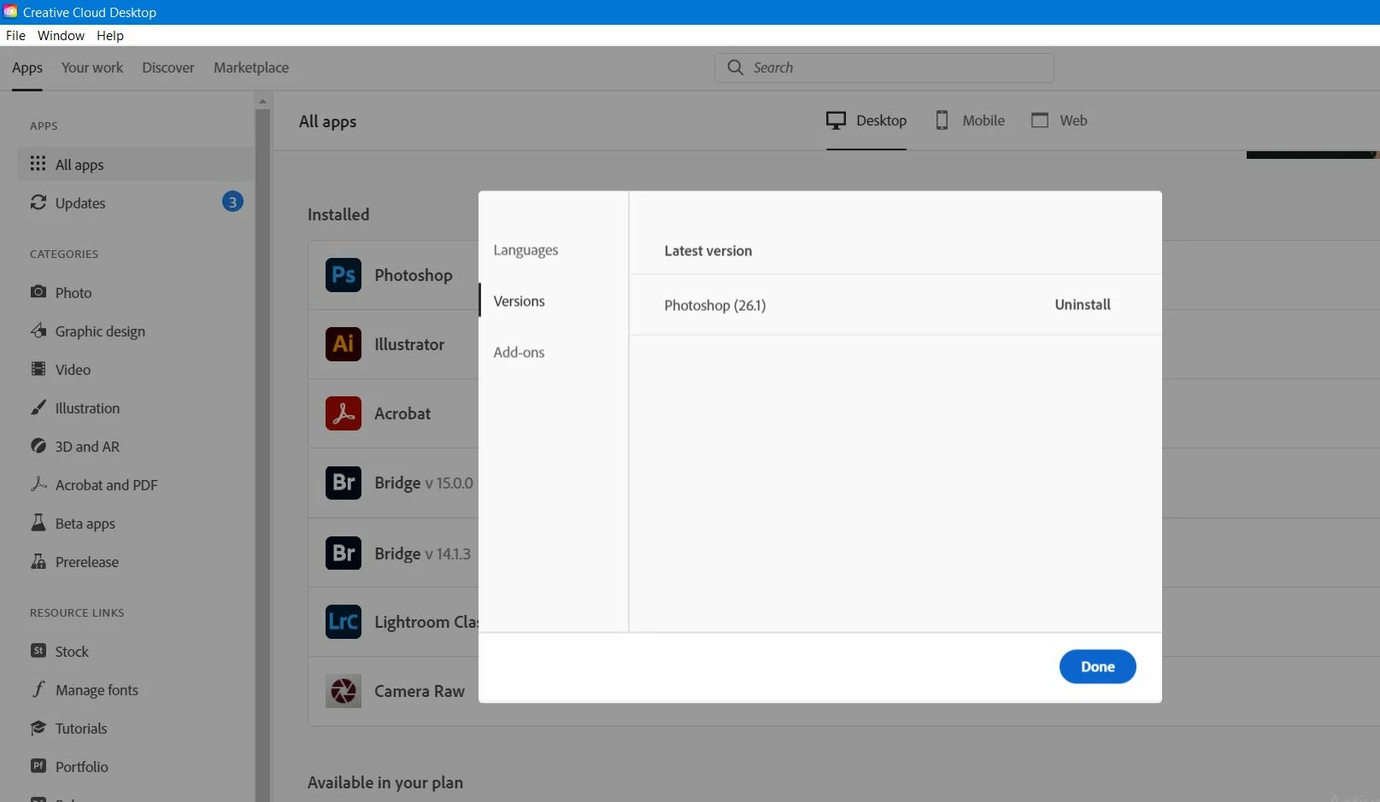Image resolution: width=1380 pixels, height=802 pixels.
Task: Open the Tutorials resource link label
Action: [81, 729]
